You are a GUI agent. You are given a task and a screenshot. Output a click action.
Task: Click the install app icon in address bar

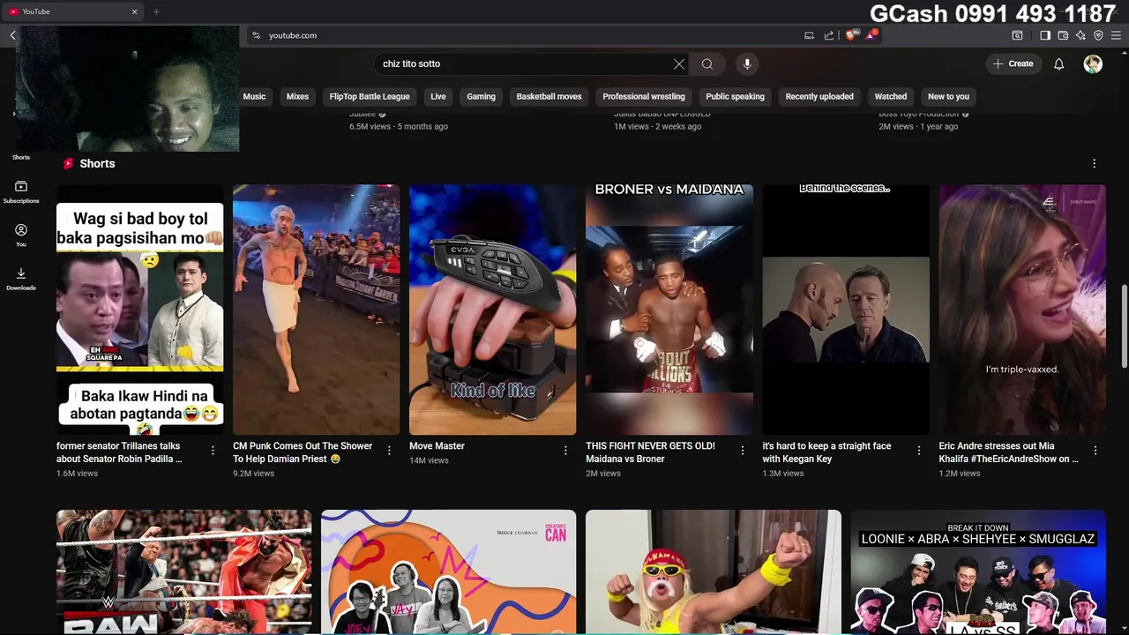pos(809,35)
